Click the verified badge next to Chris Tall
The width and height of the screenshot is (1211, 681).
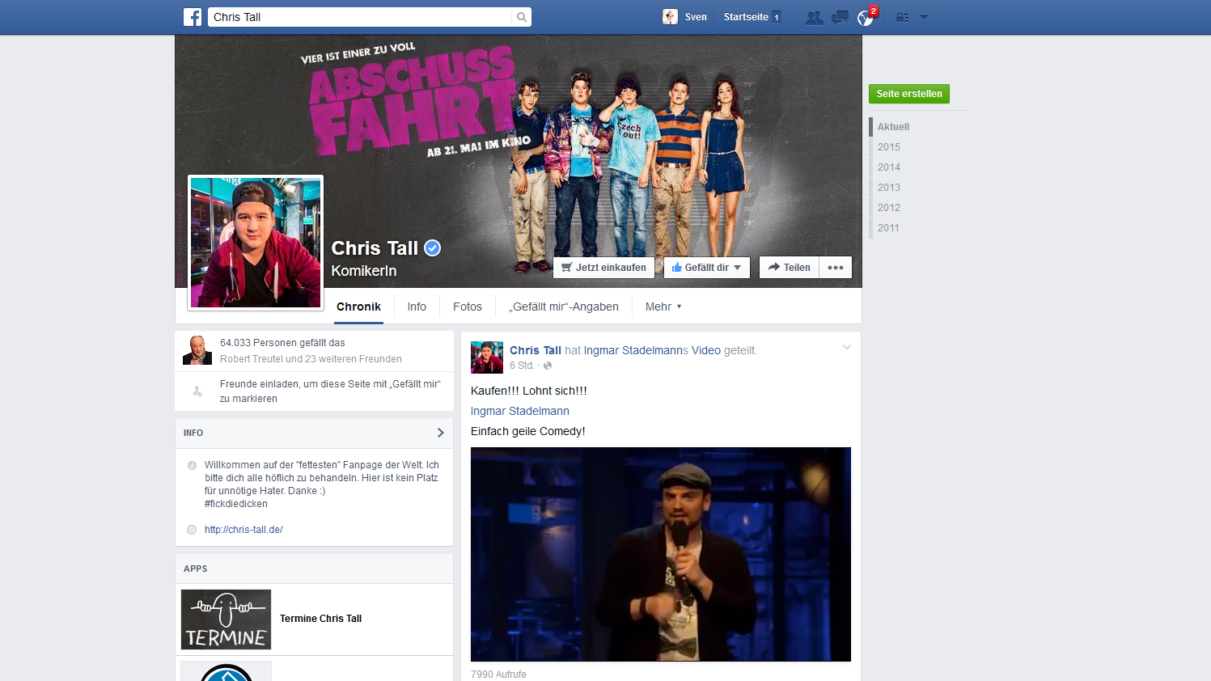click(x=433, y=248)
